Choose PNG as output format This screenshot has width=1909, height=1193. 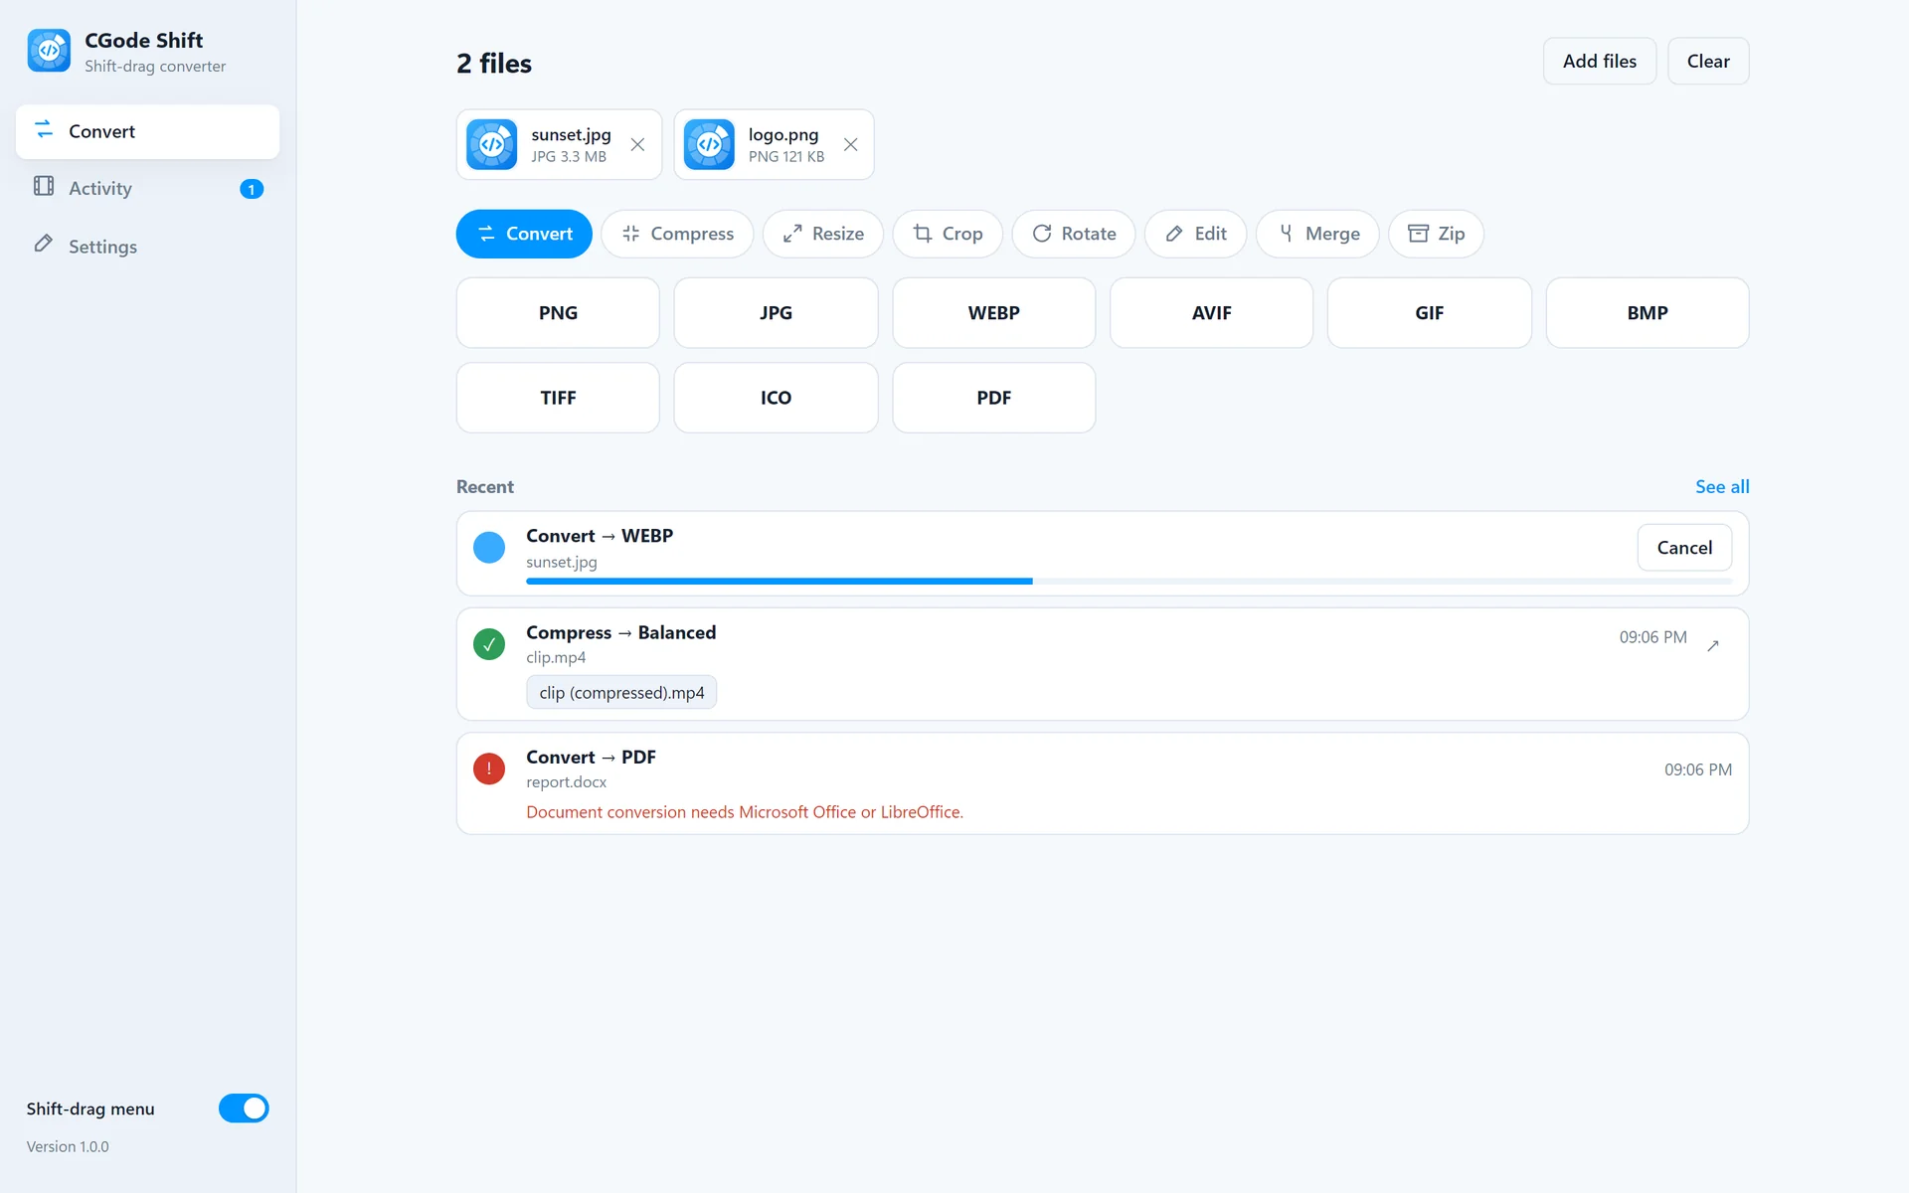[x=558, y=312]
